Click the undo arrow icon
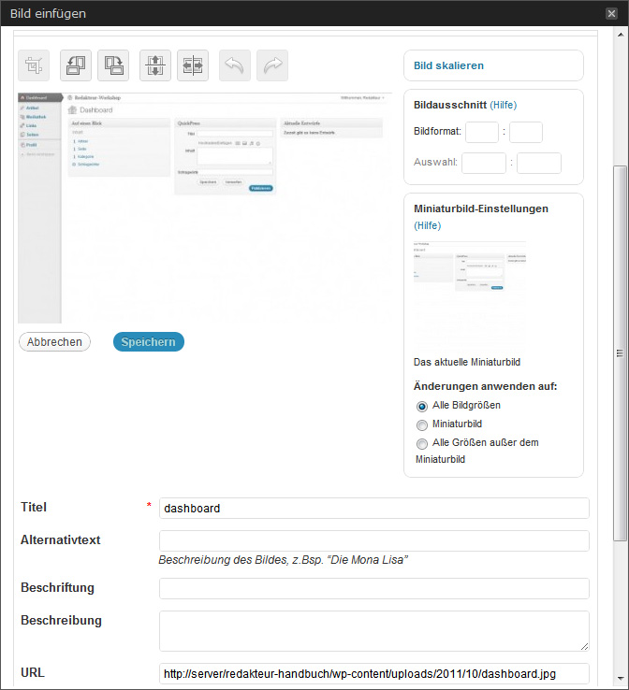Screen dimensions: 629x690 (x=234, y=65)
